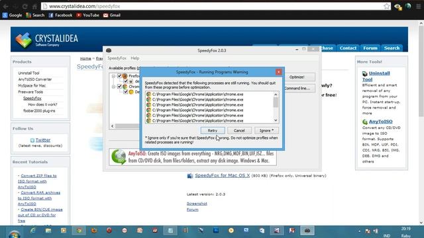
Task: Open Uninstall Tool in Products sidebar
Action: (28, 73)
